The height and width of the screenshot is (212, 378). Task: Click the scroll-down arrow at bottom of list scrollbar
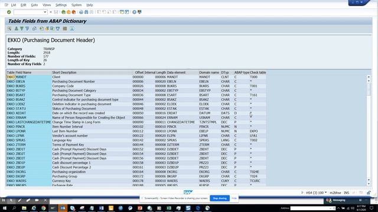[369, 184]
